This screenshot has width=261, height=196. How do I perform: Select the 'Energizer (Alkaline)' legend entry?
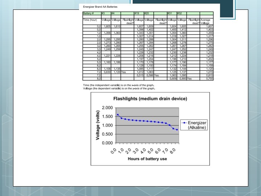click(194, 125)
